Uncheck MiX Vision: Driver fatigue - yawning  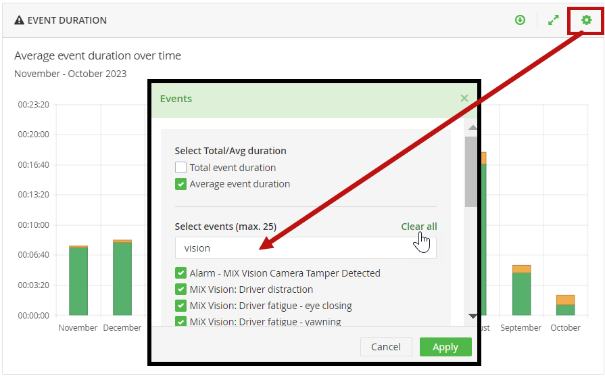(180, 321)
